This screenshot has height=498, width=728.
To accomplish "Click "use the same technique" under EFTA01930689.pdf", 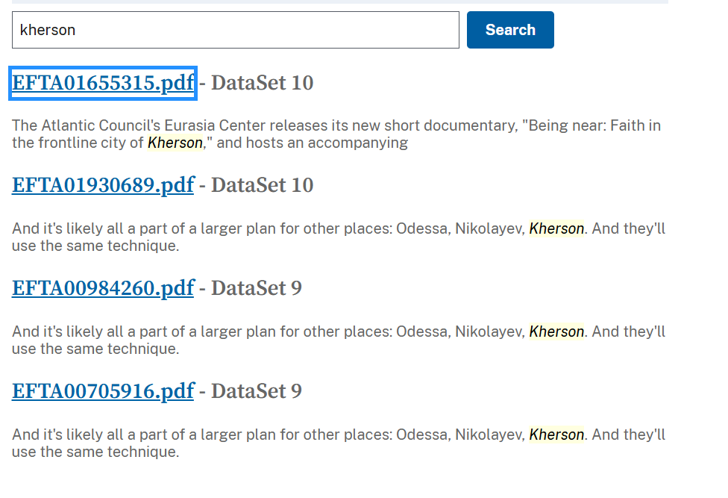I will (95, 246).
